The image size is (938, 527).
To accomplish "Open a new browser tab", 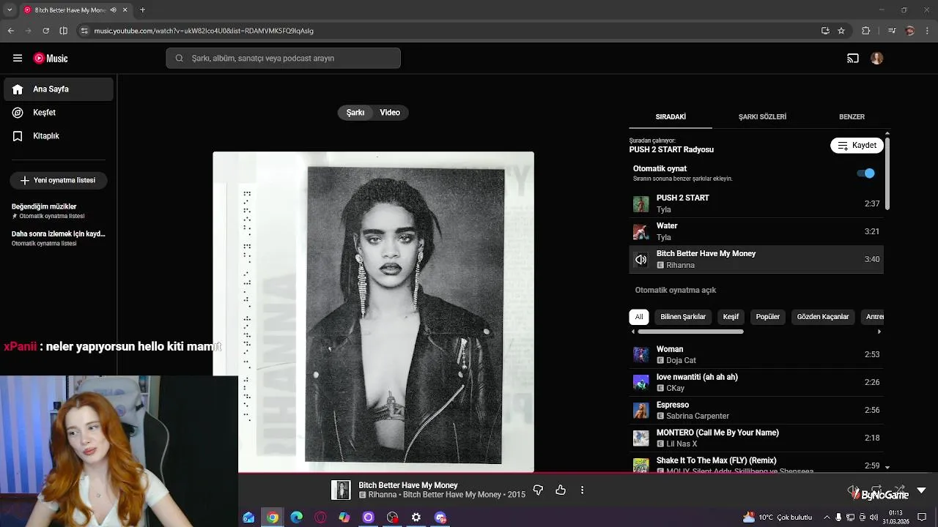I will pyautogui.click(x=142, y=10).
